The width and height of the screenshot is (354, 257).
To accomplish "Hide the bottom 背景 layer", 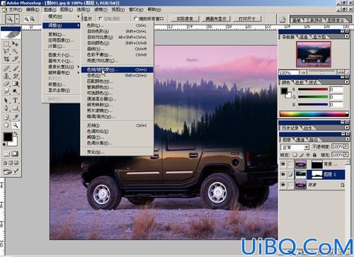I will point(283,185).
